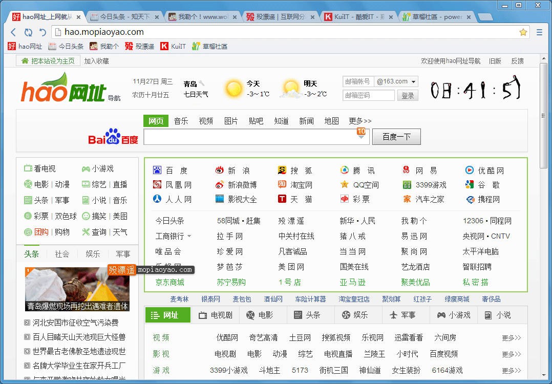The width and height of the screenshot is (552, 384).
Task: Expand the 工商银行 dropdown arrow
Action: click(189, 236)
